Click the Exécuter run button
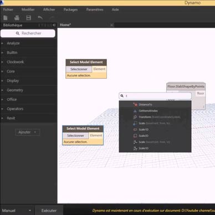The height and width of the screenshot is (215, 215). point(49,211)
